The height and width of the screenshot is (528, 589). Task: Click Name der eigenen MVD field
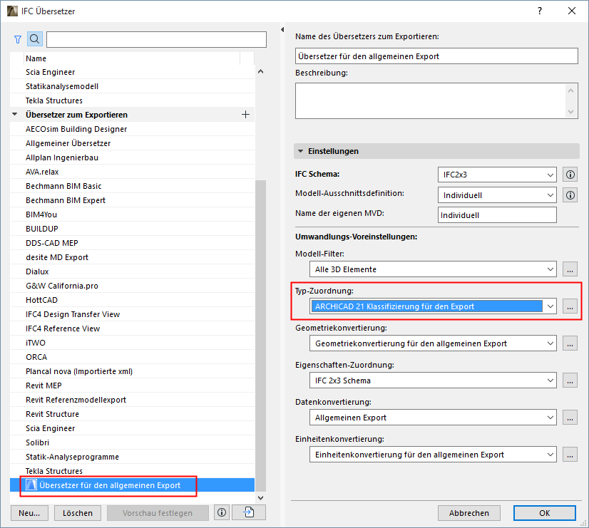[x=497, y=215]
